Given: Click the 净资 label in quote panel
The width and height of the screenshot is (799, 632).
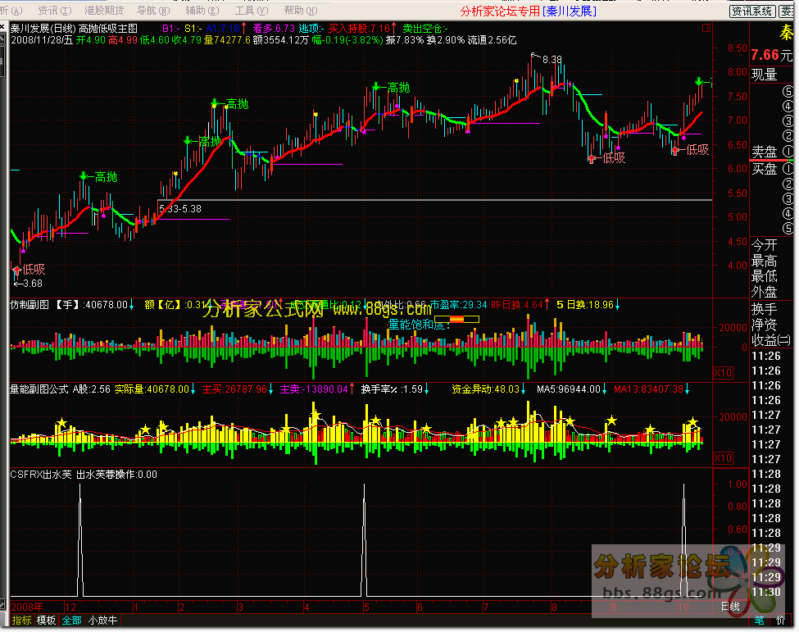Looking at the screenshot, I should (x=765, y=324).
